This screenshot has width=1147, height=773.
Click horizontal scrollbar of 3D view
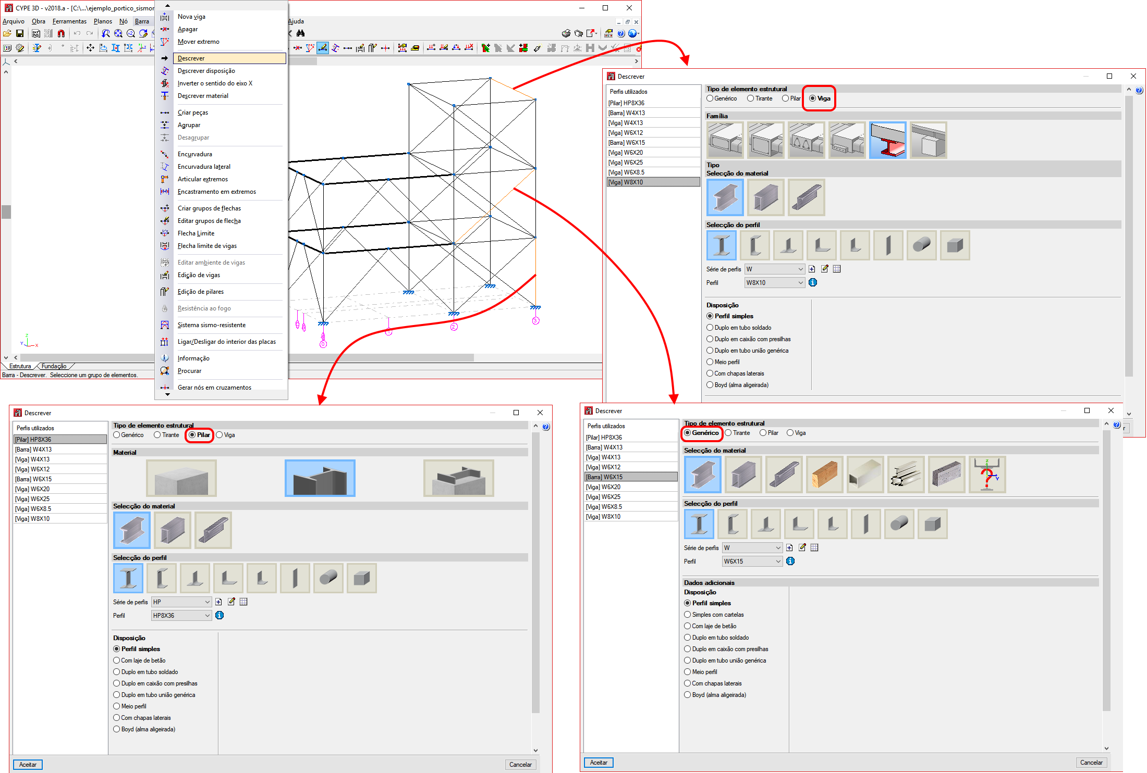[381, 358]
